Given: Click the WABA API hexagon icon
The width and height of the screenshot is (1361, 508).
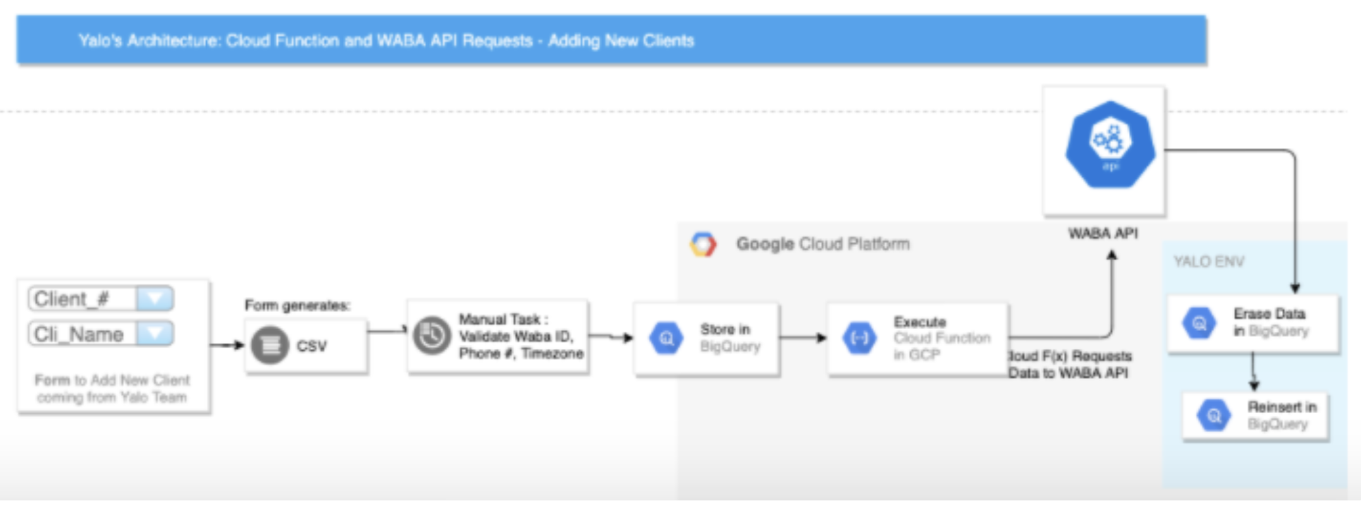Looking at the screenshot, I should pos(1110,145).
